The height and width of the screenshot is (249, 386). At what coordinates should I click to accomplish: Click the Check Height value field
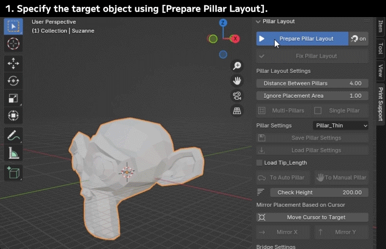click(319, 192)
